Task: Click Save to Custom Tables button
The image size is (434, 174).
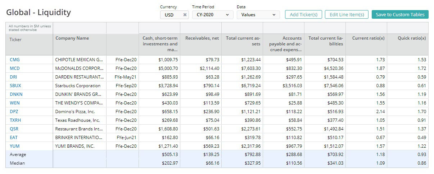Action: pyautogui.click(x=400, y=14)
